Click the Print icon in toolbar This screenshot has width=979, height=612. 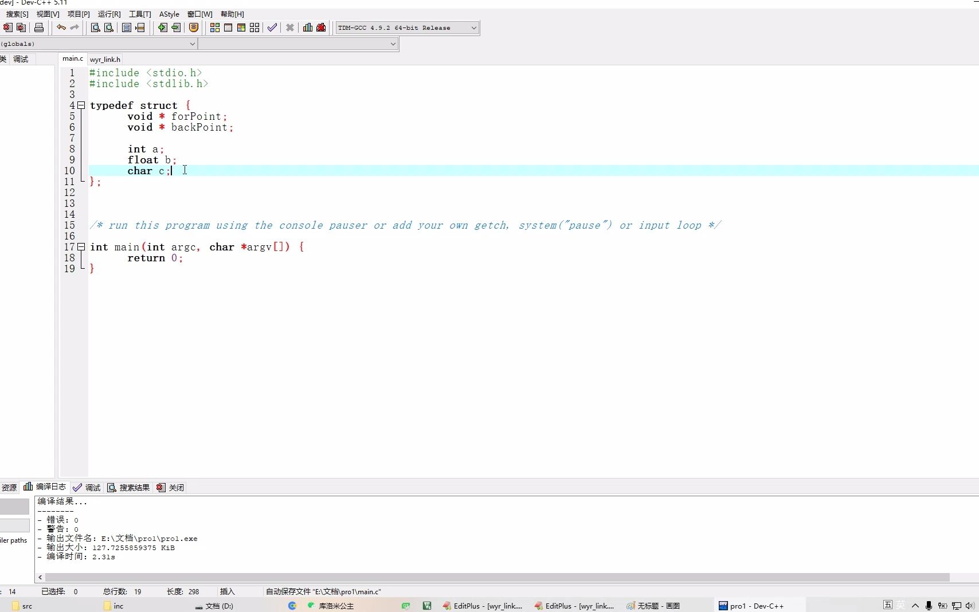tap(39, 28)
